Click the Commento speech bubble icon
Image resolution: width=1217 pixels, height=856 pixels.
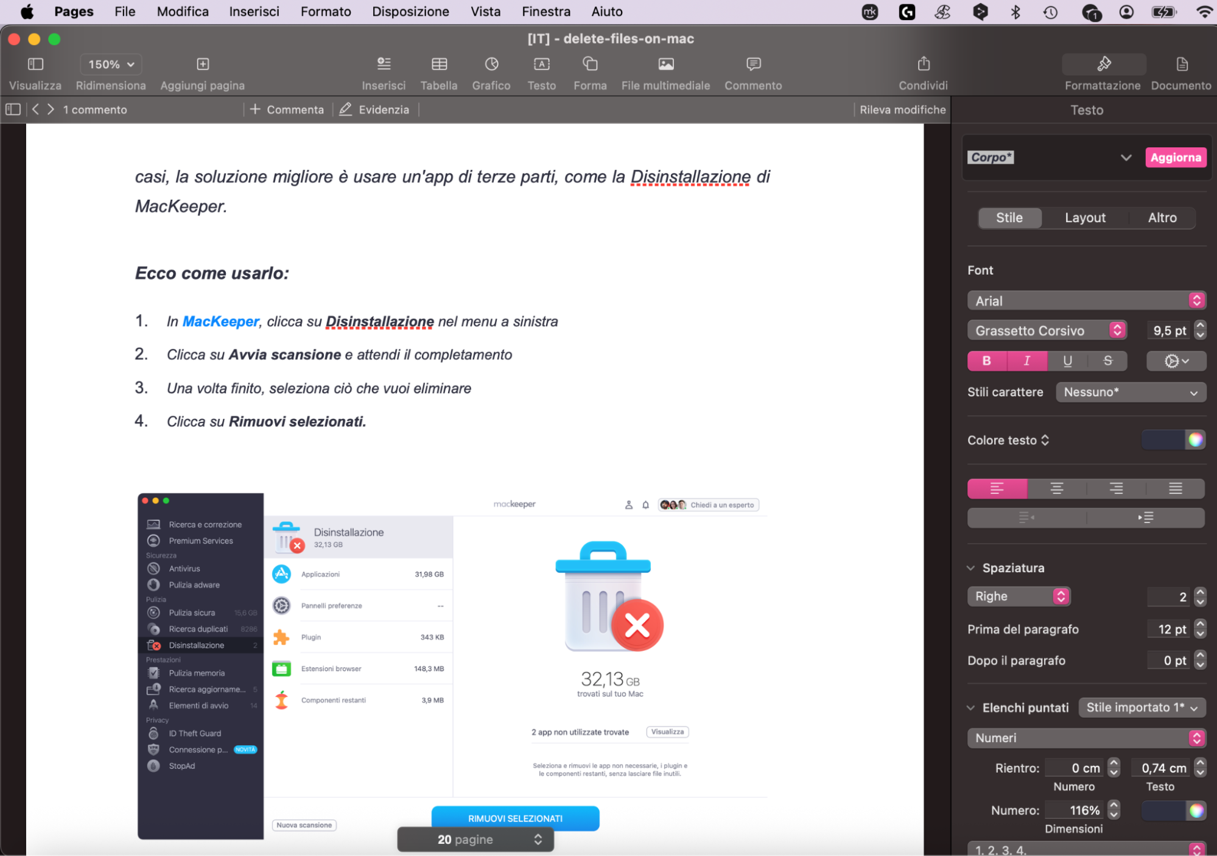(753, 64)
